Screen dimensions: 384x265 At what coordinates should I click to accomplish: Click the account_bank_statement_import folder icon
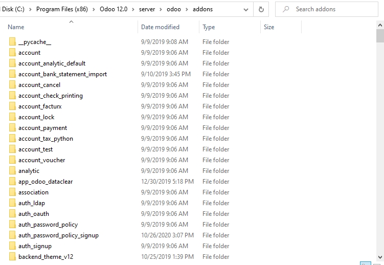pyautogui.click(x=12, y=74)
